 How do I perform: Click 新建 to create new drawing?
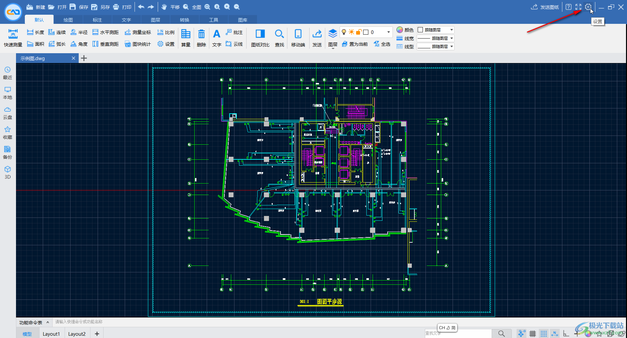[36, 7]
